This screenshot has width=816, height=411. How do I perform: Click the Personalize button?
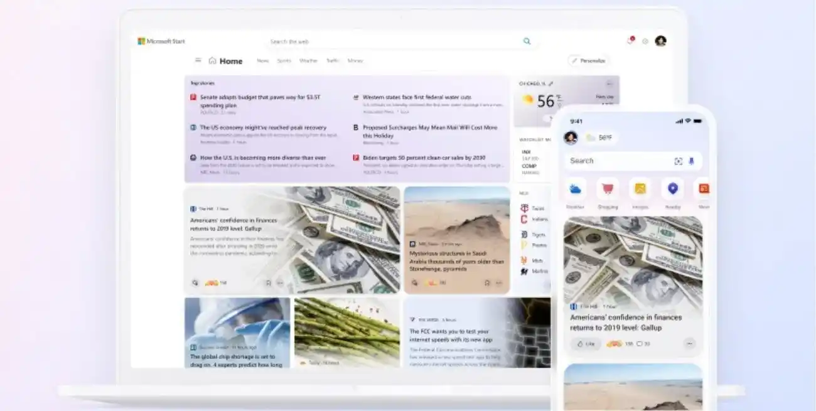click(x=589, y=60)
